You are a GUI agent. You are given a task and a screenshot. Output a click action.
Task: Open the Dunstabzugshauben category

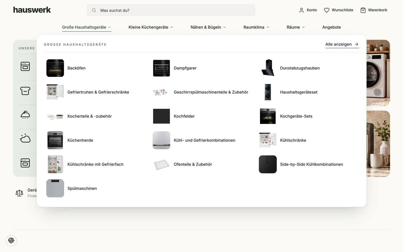[300, 68]
